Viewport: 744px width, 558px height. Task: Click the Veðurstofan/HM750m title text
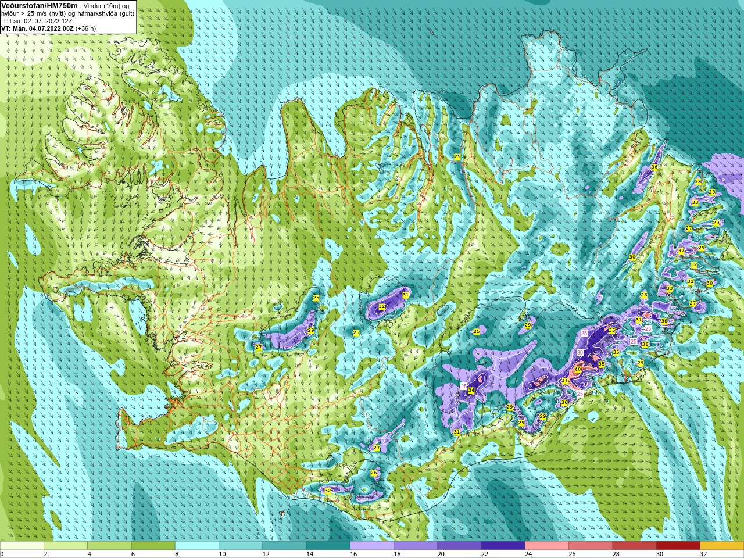(x=40, y=5)
